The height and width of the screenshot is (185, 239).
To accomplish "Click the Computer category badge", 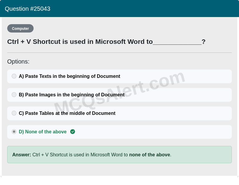I will 20,28.
